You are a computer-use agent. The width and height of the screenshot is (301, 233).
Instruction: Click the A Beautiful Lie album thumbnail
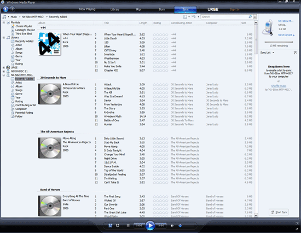pyautogui.click(x=49, y=94)
